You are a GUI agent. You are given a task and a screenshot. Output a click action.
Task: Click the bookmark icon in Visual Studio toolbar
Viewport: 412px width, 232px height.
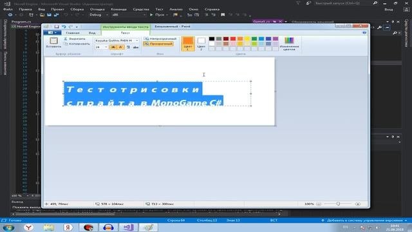tap(223, 15)
